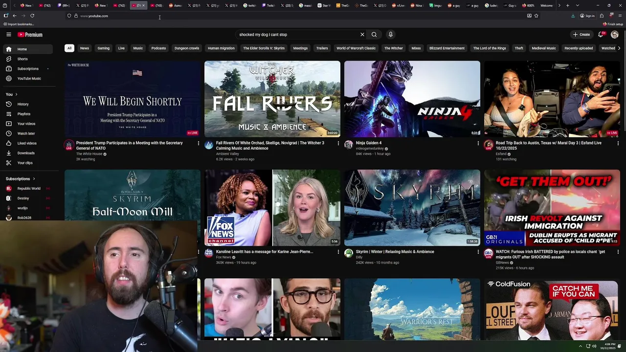Click Import bookmarks in bookmarks bar

[18, 24]
